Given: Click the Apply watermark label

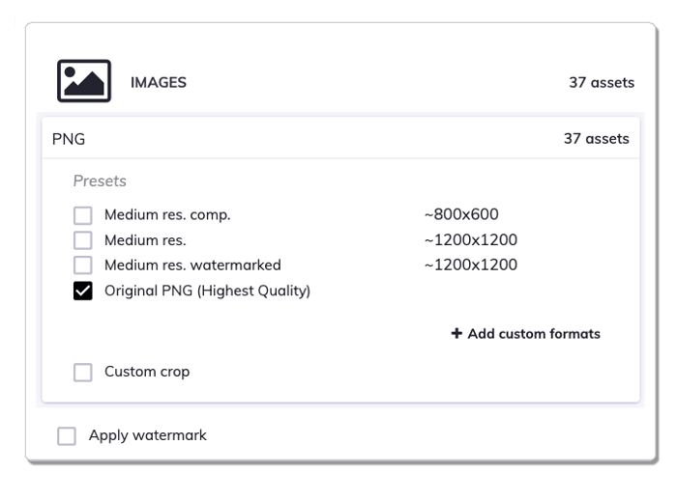Looking at the screenshot, I should click(x=148, y=435).
